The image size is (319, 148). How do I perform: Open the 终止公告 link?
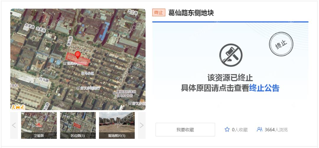pos(264,88)
